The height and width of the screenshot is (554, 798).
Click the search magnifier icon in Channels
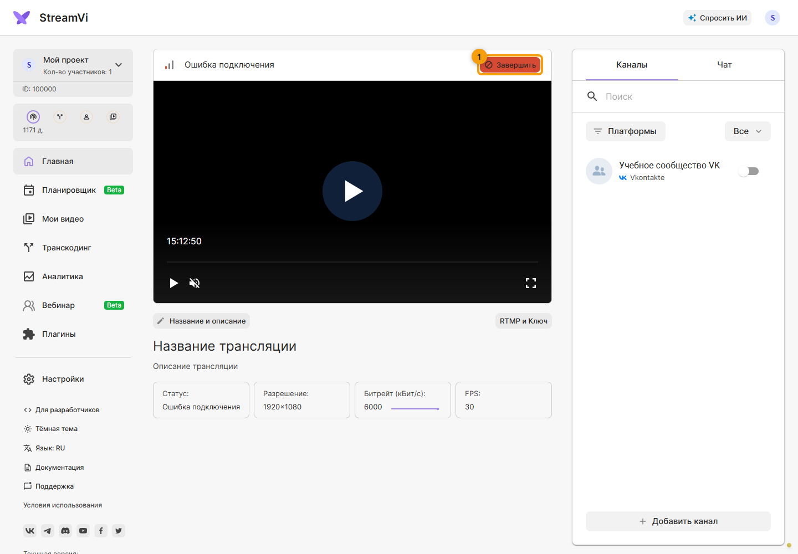pyautogui.click(x=592, y=96)
